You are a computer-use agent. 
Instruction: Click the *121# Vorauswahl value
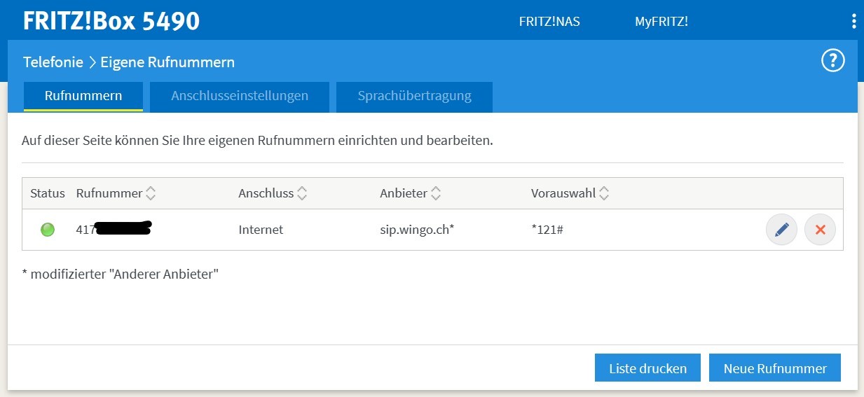(x=547, y=230)
